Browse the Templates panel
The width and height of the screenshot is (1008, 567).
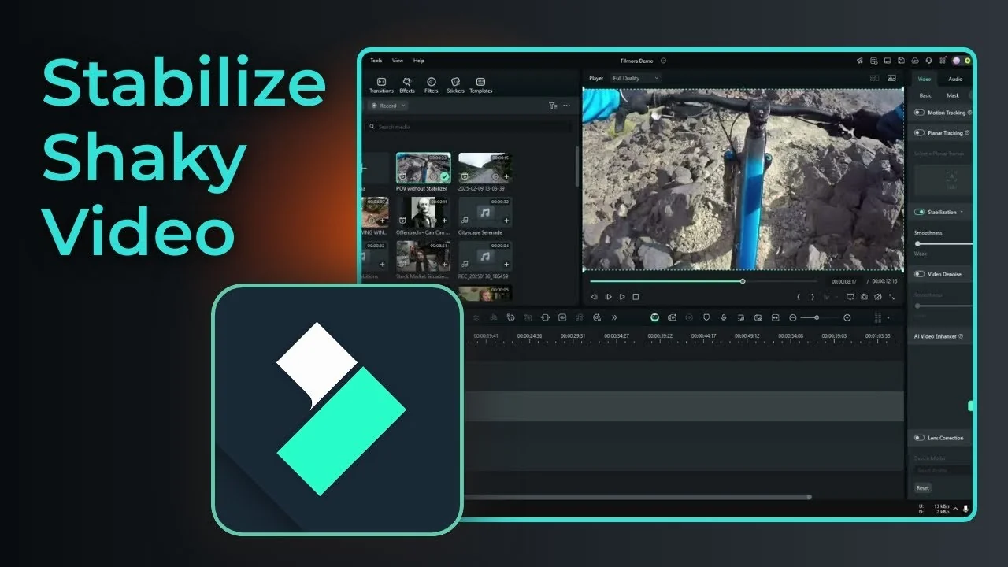480,84
